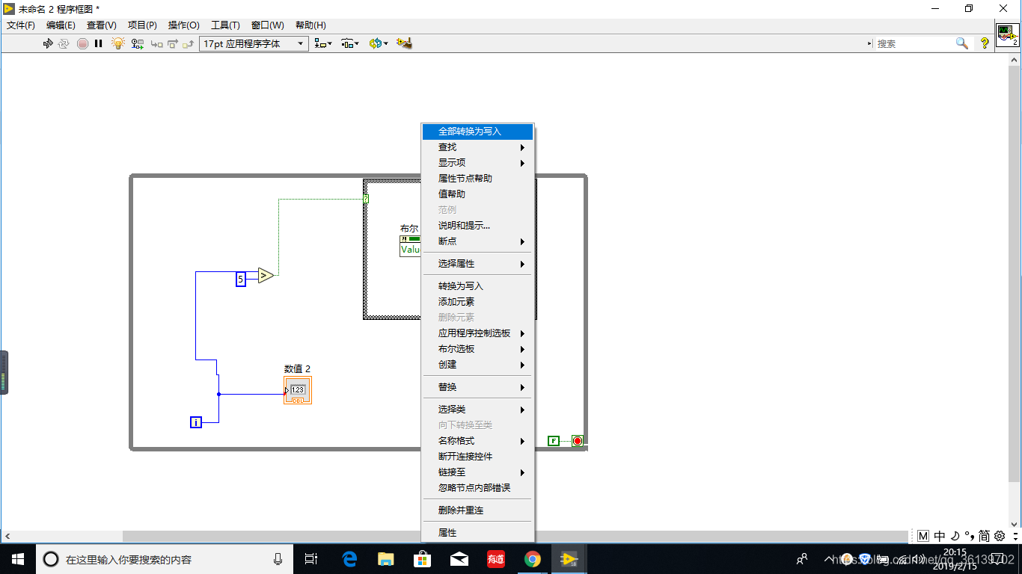Click the Abort Execution stop icon

[x=83, y=43]
